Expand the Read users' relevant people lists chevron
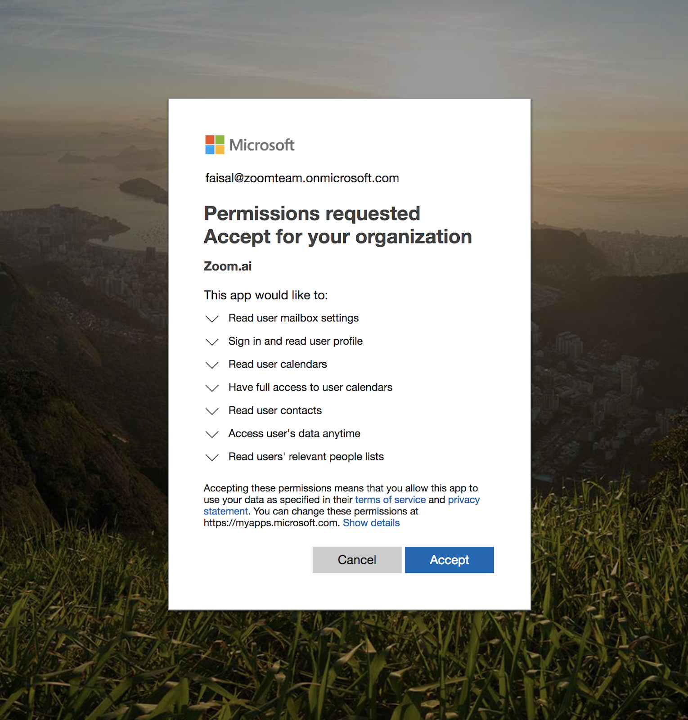This screenshot has width=688, height=720. [x=212, y=457]
